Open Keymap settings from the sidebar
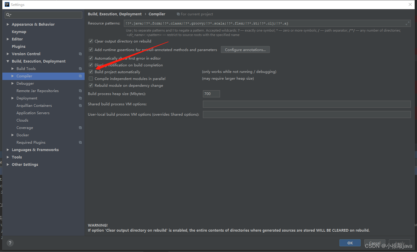 coord(19,31)
